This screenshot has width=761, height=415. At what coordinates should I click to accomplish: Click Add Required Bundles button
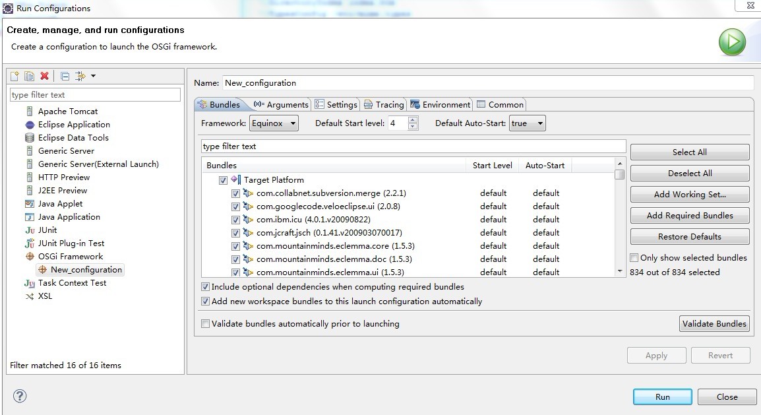[x=690, y=216]
